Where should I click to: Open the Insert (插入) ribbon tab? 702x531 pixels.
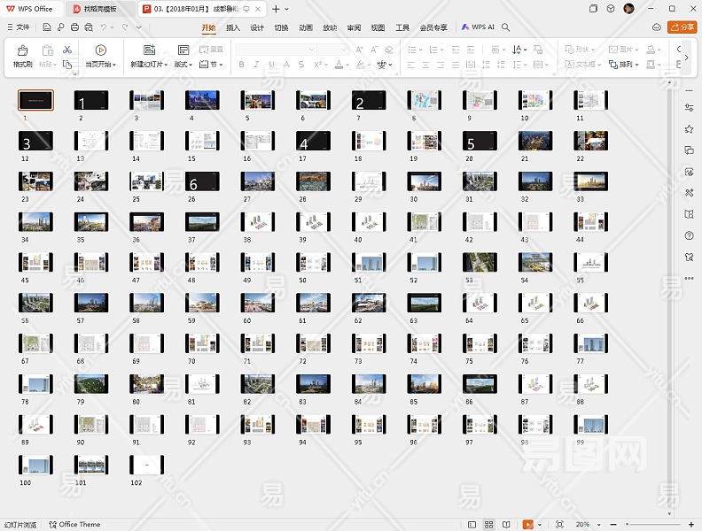[232, 27]
